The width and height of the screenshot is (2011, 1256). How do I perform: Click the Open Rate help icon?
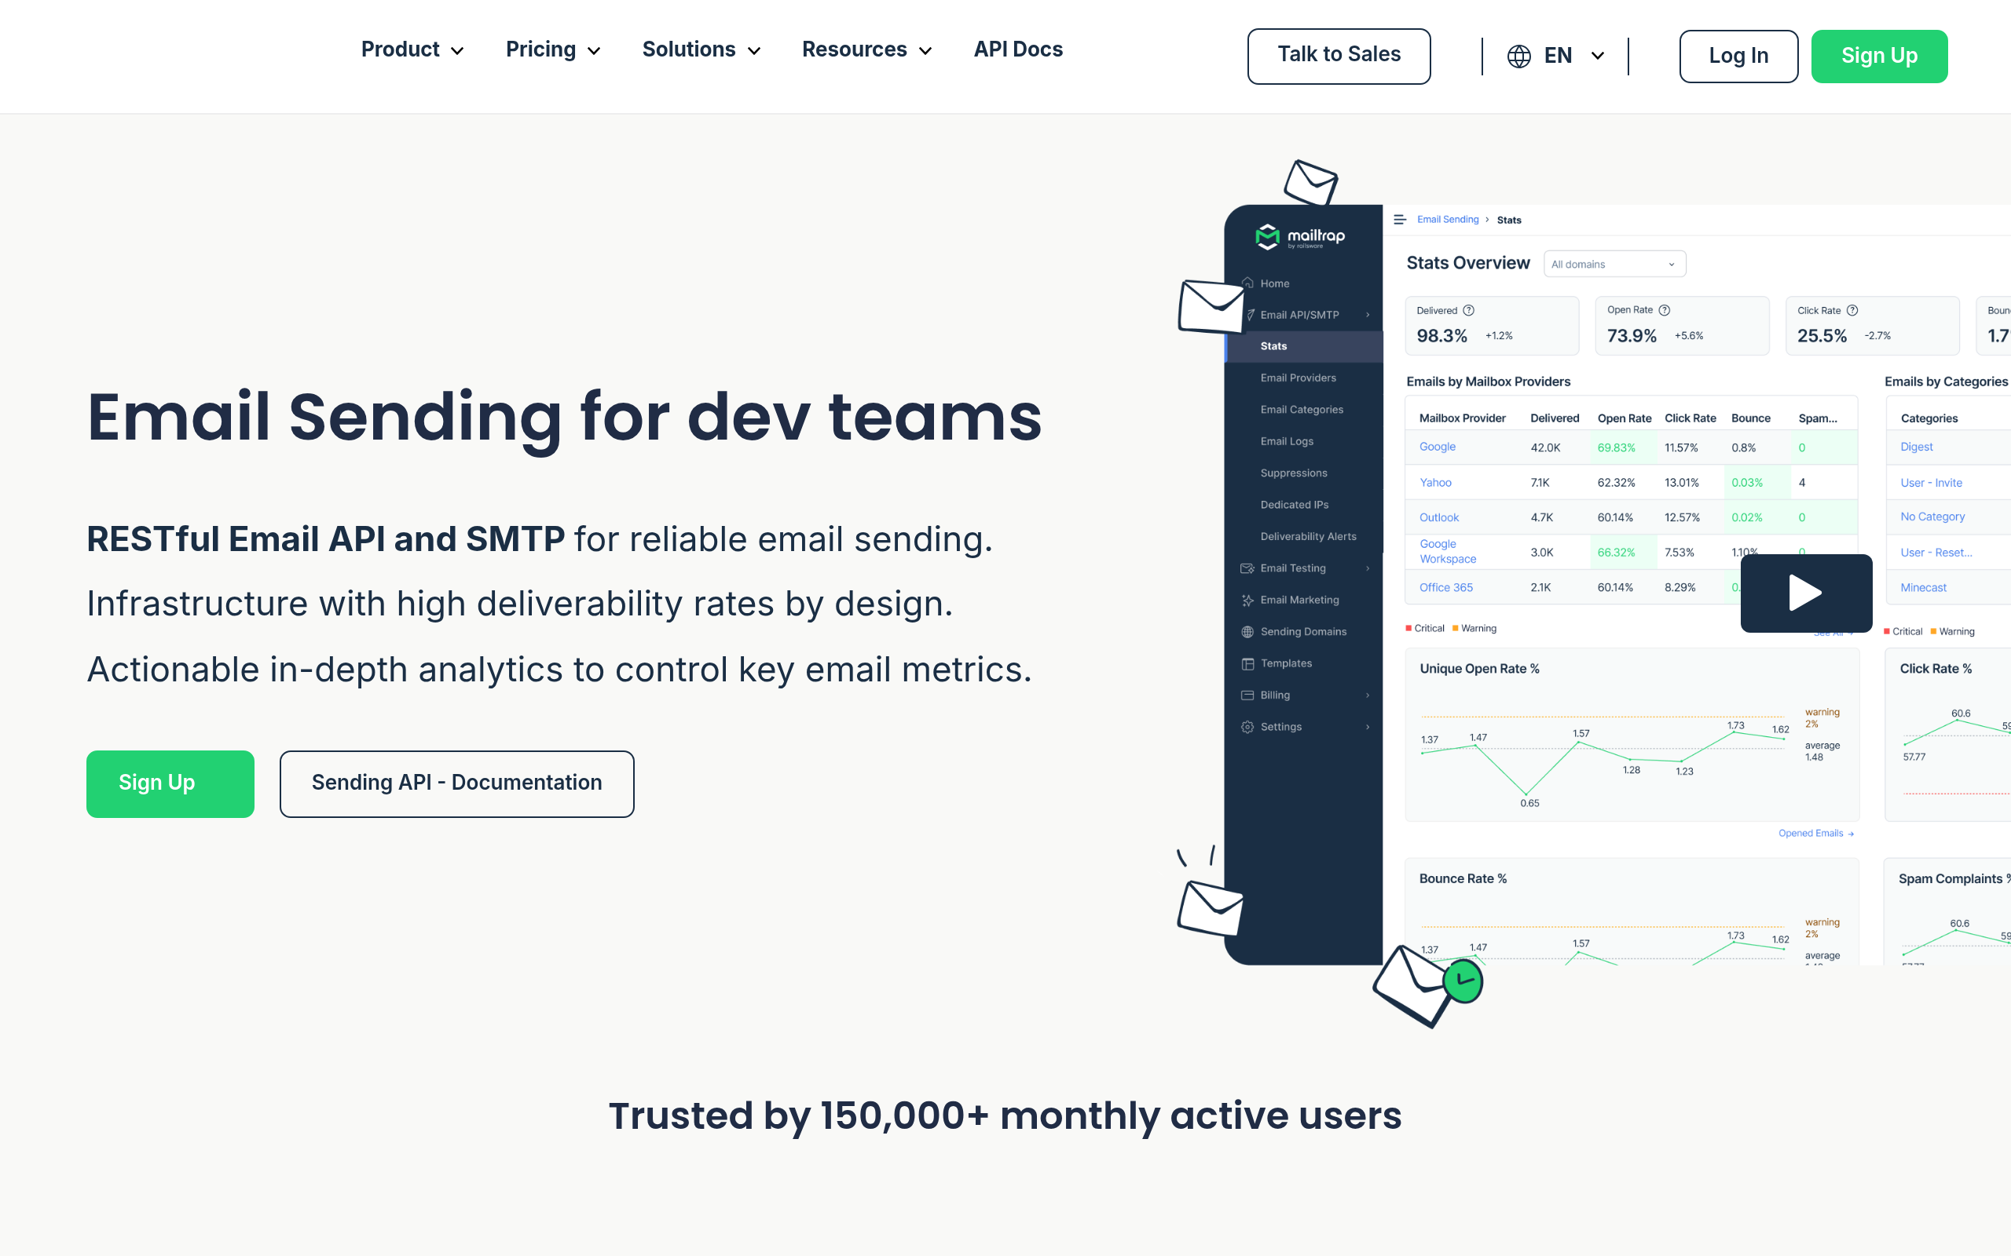click(x=1664, y=310)
